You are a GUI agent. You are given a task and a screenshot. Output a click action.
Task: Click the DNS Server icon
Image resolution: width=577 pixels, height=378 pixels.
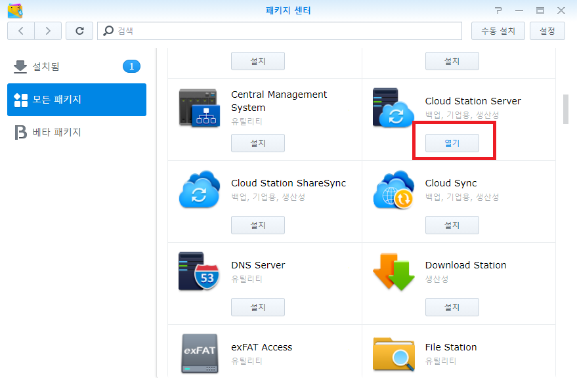point(199,271)
